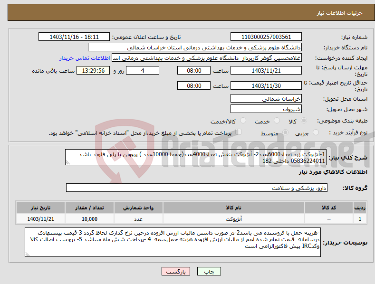Click the واحد شمارش column header
The height and width of the screenshot is (284, 375).
[x=138, y=208]
